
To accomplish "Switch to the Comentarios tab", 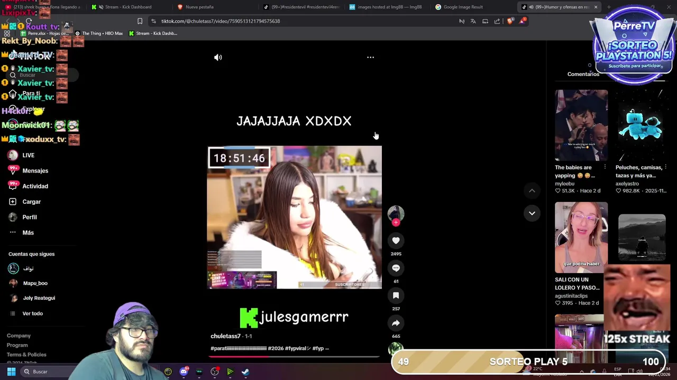I will click(583, 74).
